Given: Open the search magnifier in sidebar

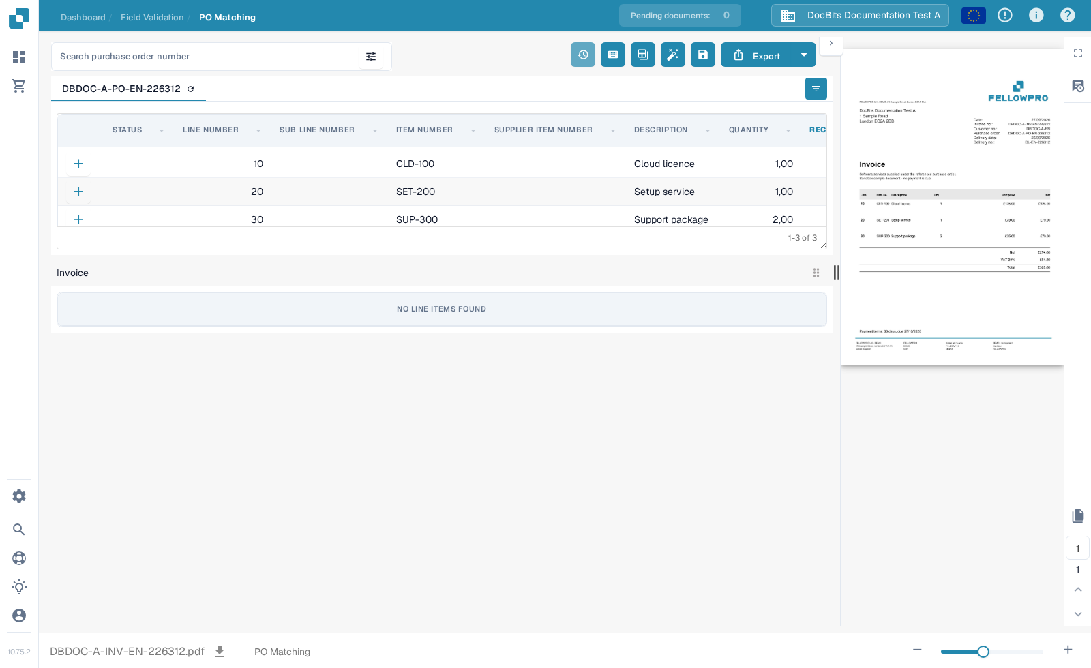Looking at the screenshot, I should point(19,530).
